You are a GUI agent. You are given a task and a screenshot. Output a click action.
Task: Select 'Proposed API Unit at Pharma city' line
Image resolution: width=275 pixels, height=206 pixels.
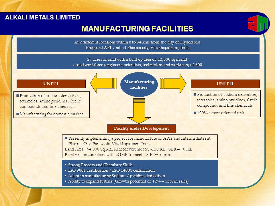(138, 48)
